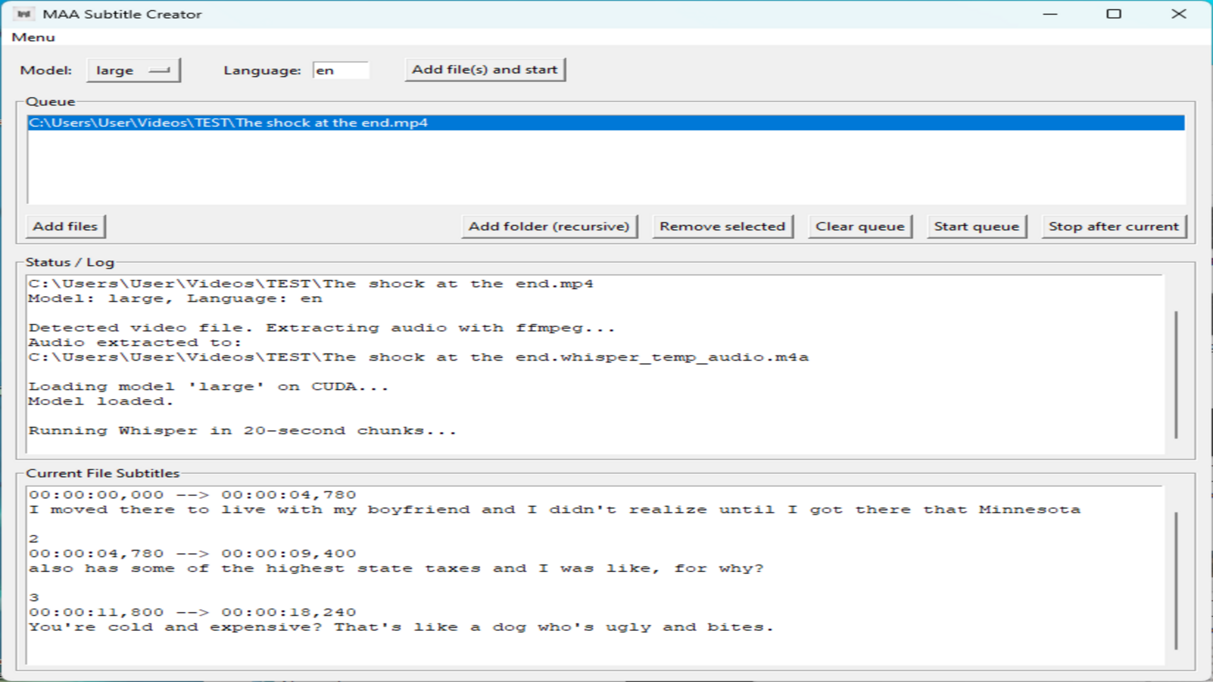
Task: Start processing the queue
Action: pyautogui.click(x=976, y=226)
